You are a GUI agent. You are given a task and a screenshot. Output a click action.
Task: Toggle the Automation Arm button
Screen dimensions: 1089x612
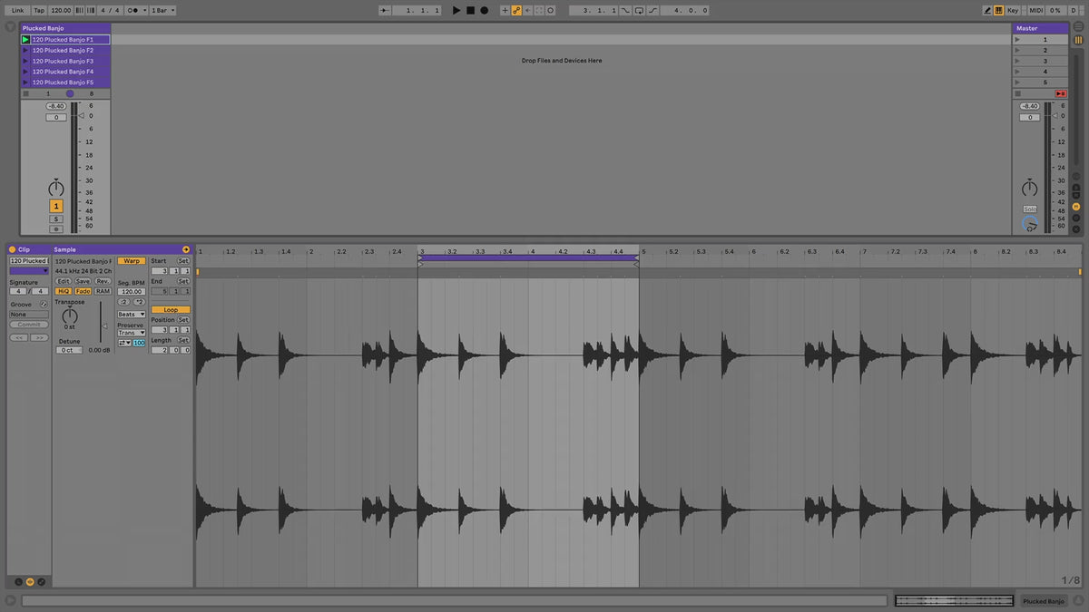pos(516,10)
